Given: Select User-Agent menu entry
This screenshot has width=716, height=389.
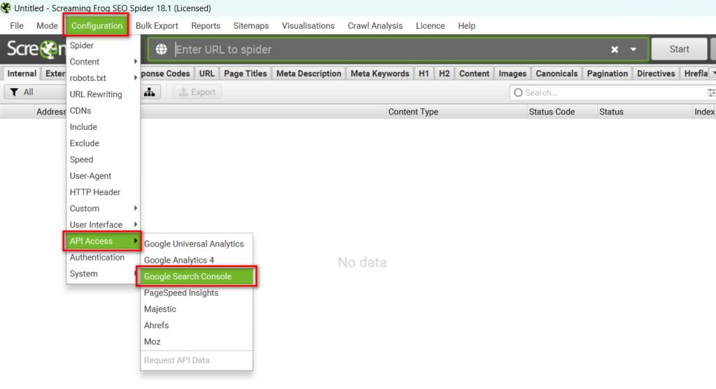Looking at the screenshot, I should point(103,176).
